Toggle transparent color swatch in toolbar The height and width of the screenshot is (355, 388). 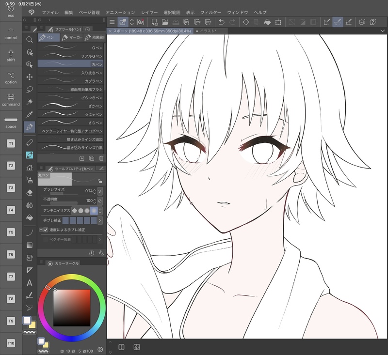pos(30,332)
